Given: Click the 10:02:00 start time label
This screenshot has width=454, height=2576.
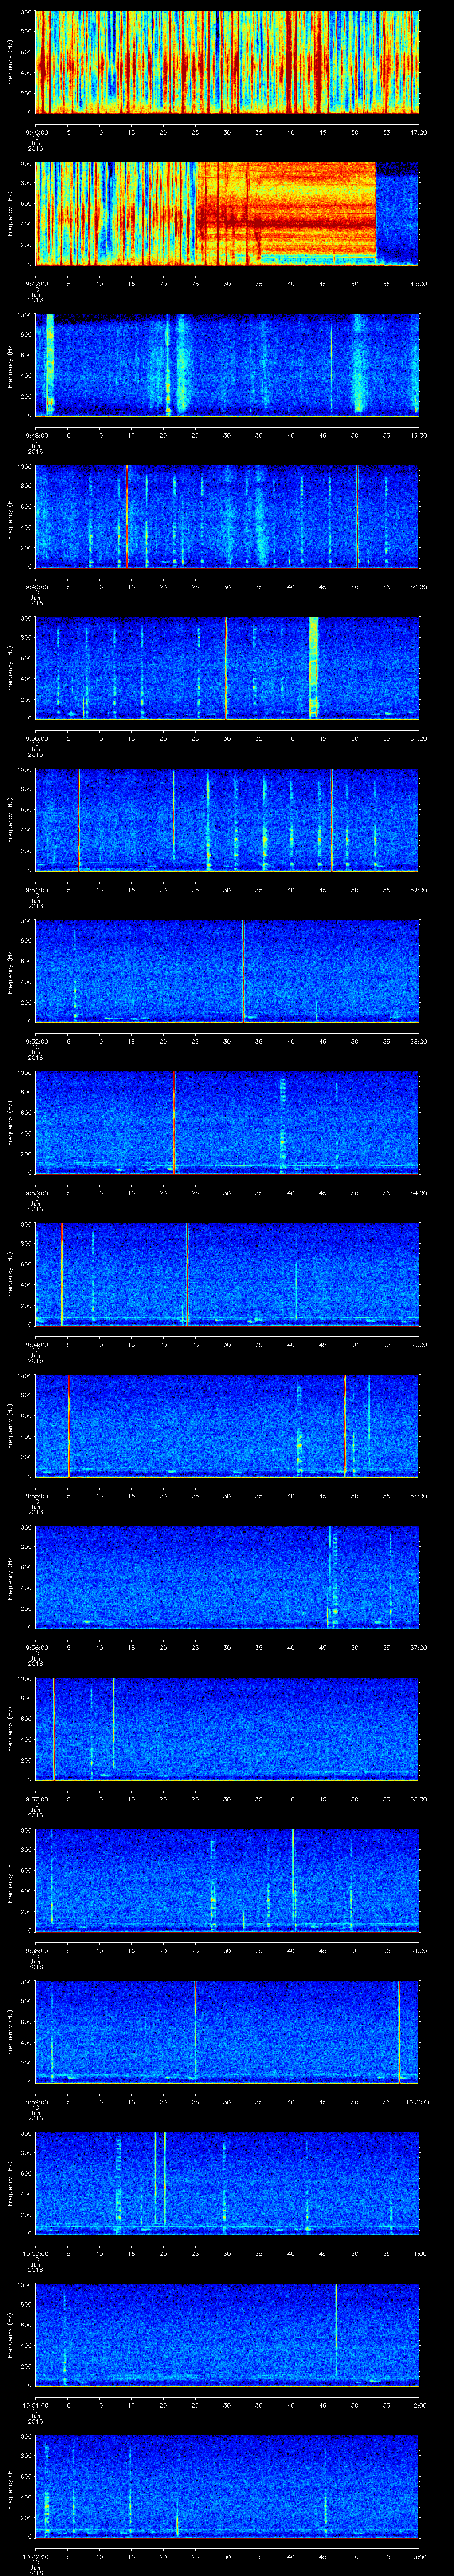Looking at the screenshot, I should point(35,2556).
